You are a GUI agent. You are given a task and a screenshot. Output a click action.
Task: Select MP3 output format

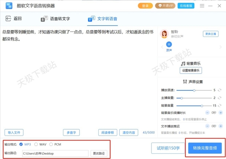click(x=21, y=144)
